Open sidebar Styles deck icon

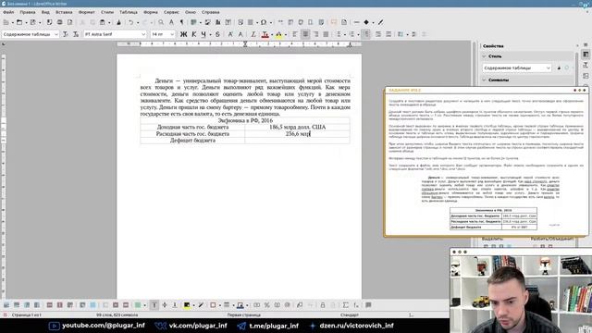(x=586, y=66)
